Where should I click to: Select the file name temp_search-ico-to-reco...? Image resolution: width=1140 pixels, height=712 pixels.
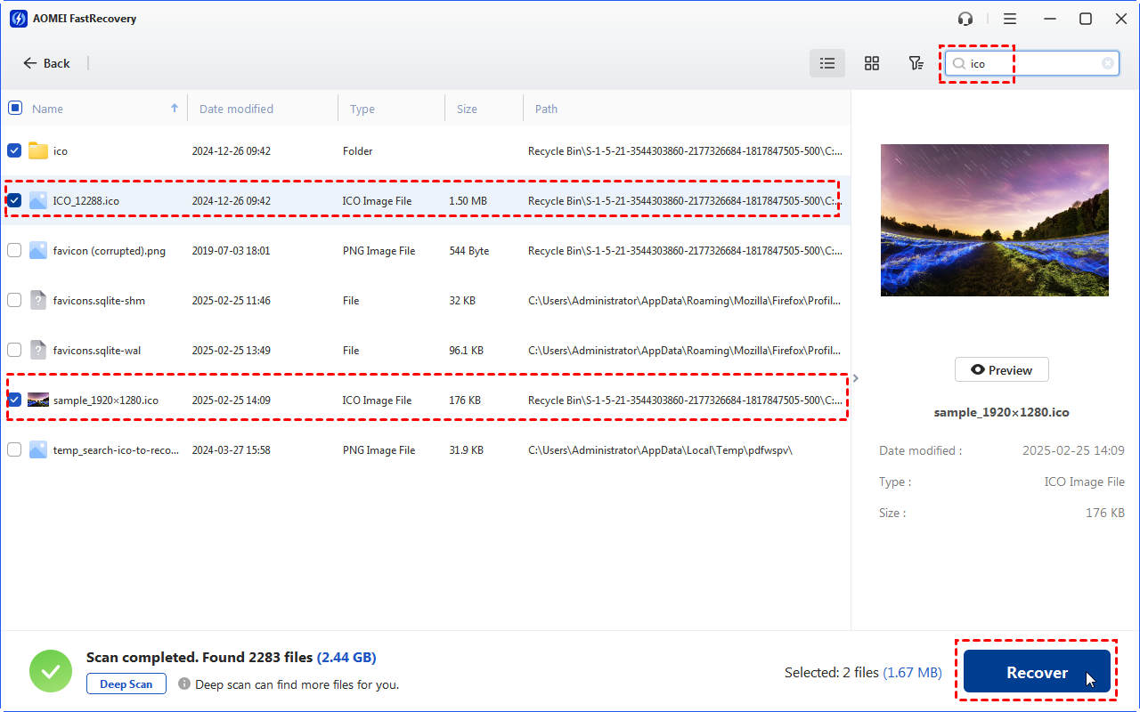(x=116, y=450)
